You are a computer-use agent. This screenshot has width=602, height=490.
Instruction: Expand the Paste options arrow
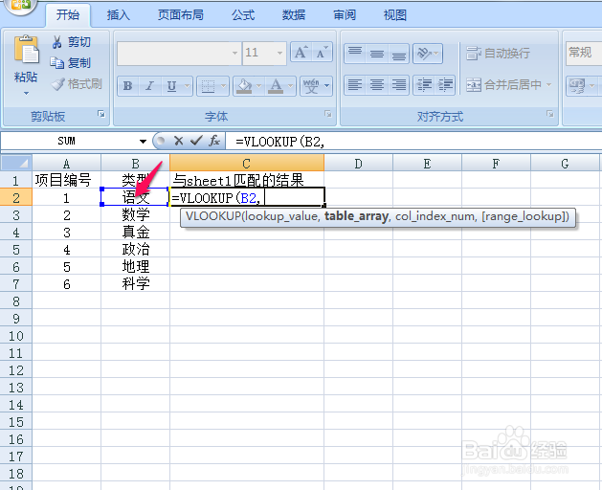pyautogui.click(x=26, y=93)
